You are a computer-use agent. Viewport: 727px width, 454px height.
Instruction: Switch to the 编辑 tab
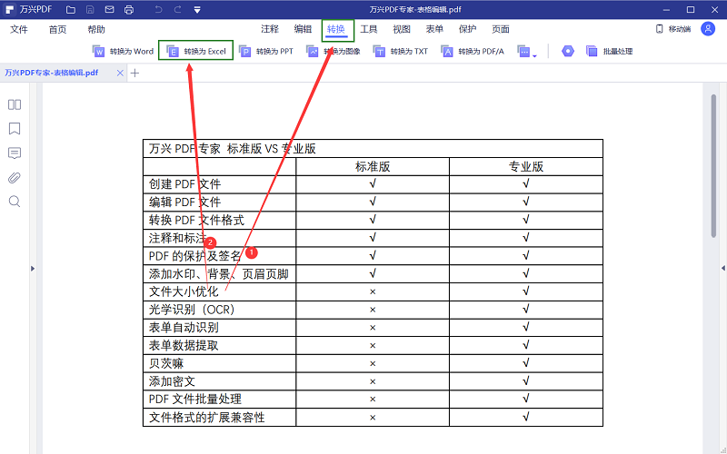click(303, 29)
